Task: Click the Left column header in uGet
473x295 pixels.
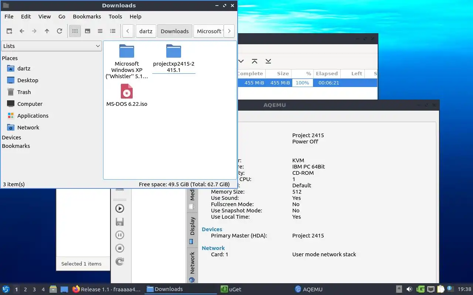Action: click(353, 74)
